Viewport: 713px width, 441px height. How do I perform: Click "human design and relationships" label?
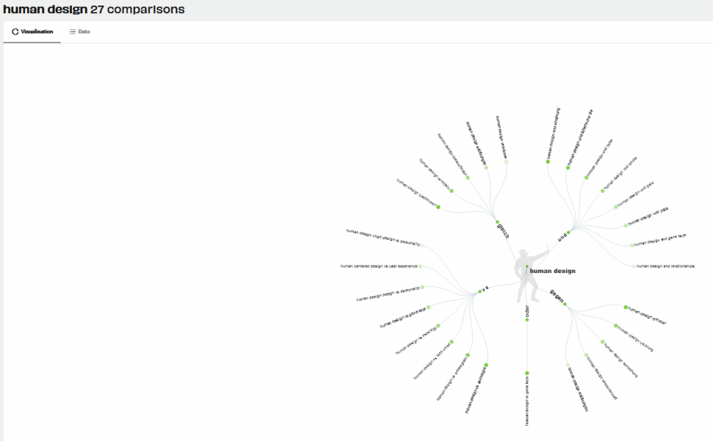(x=665, y=266)
